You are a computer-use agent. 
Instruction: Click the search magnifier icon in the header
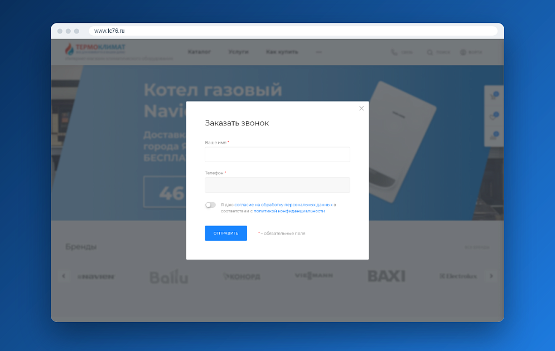(429, 52)
